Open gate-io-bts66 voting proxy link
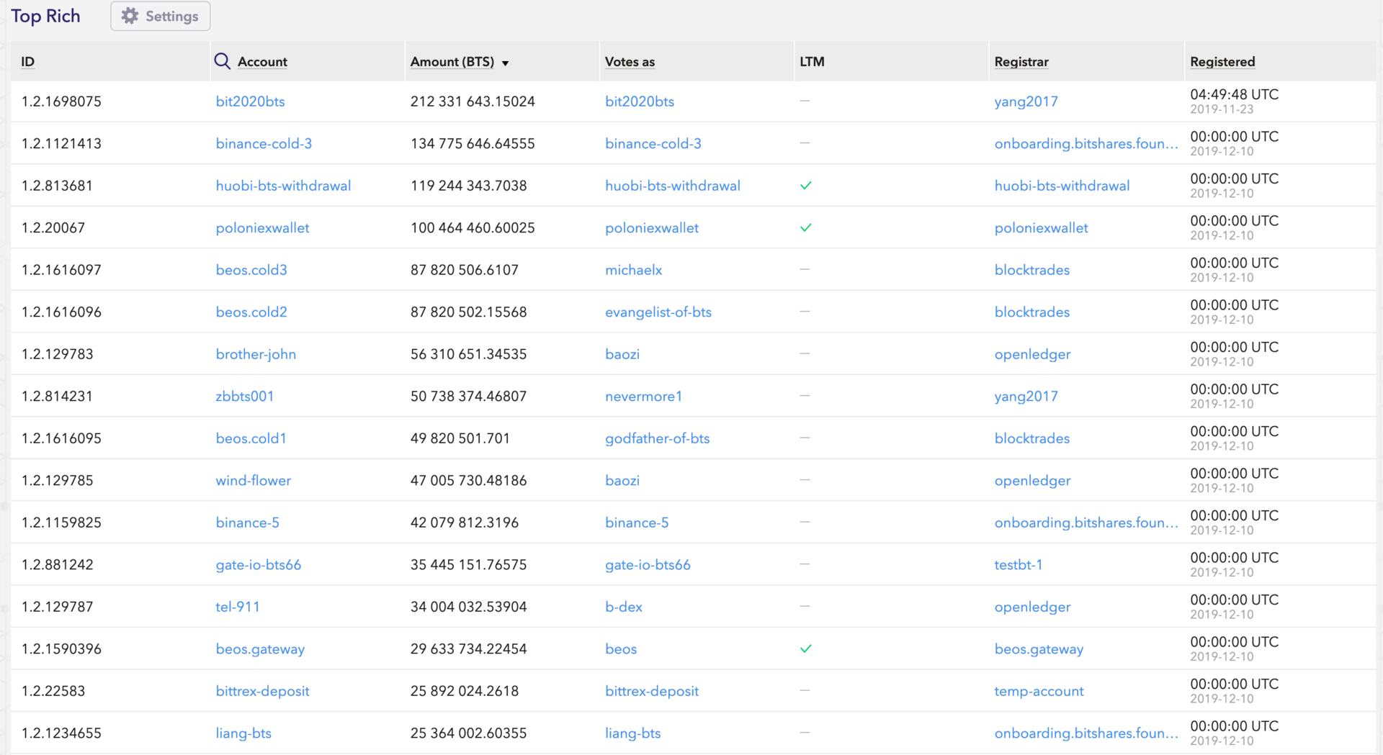This screenshot has height=755, width=1383. (x=648, y=565)
